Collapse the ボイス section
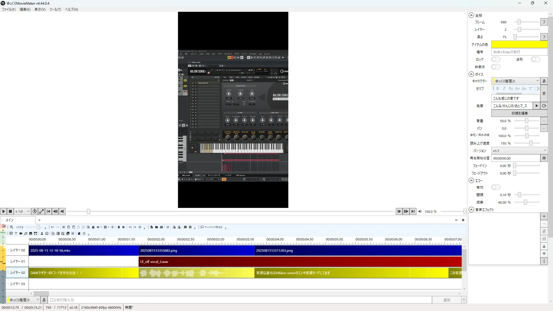 click(x=471, y=74)
